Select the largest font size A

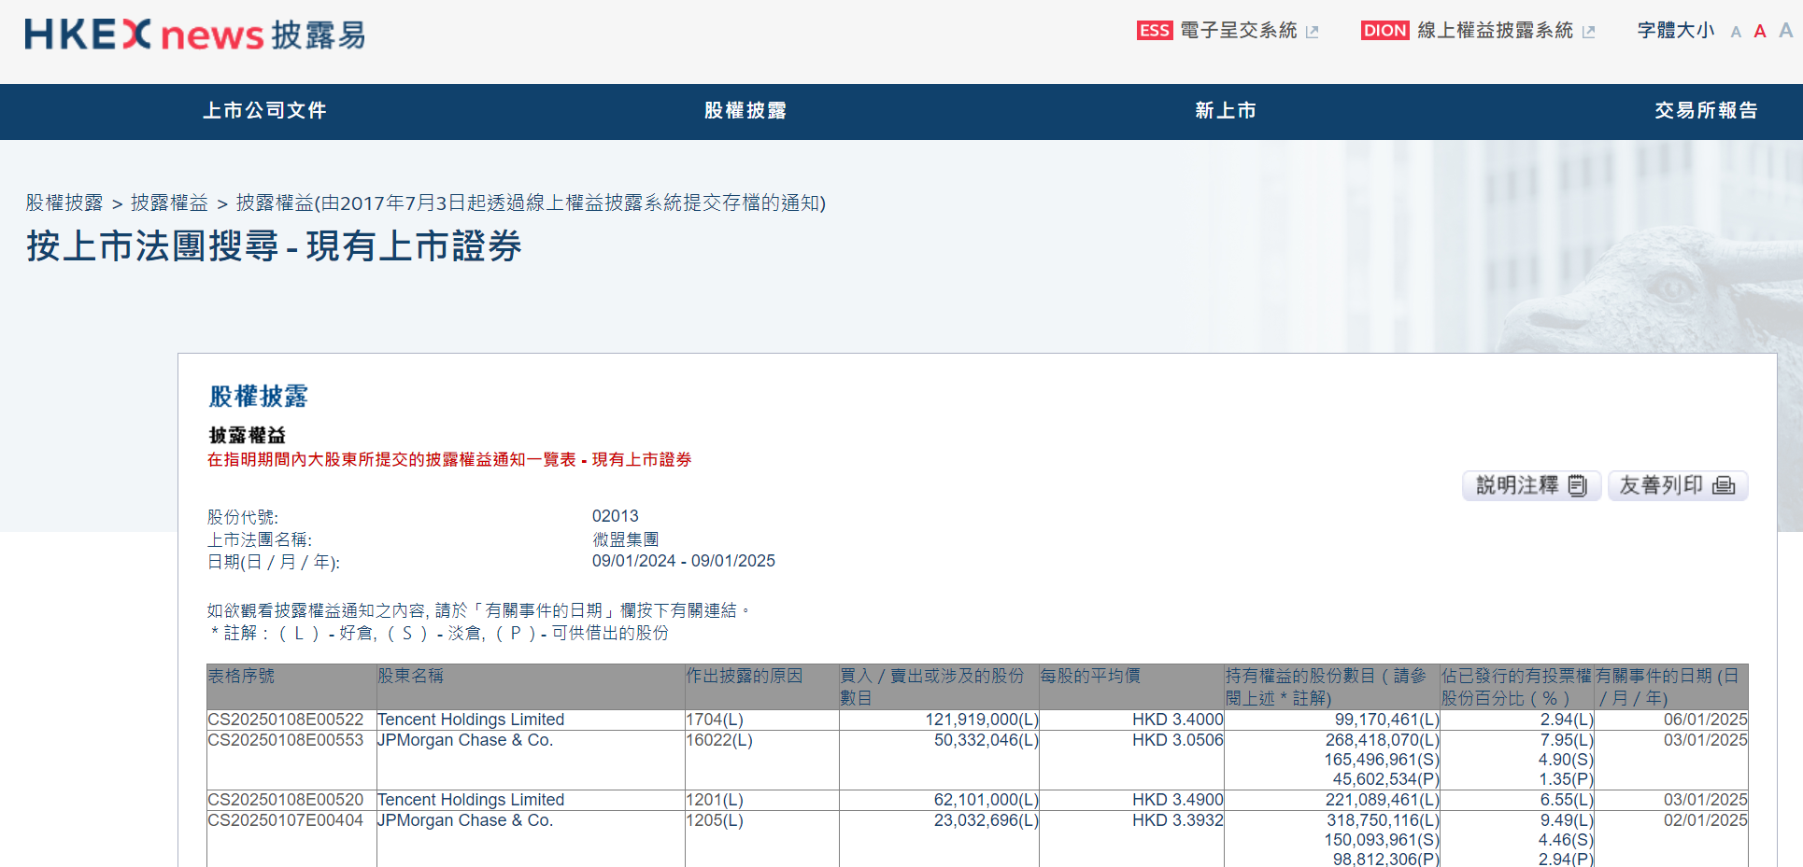(1785, 31)
